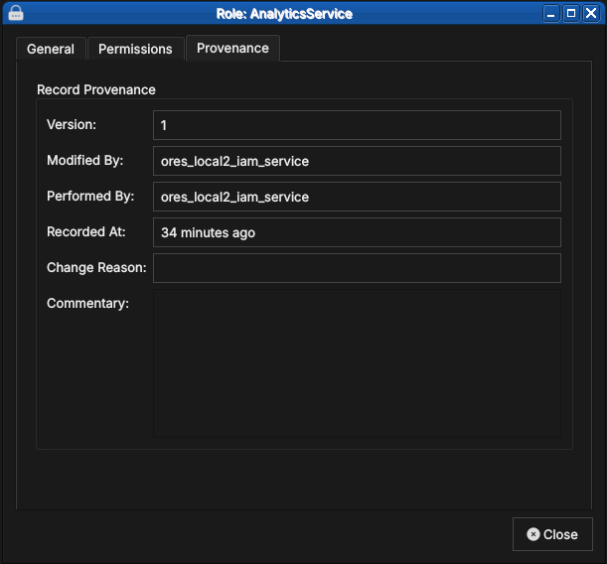This screenshot has height=564, width=607.
Task: Click the Record Provenance group title
Action: coord(96,89)
